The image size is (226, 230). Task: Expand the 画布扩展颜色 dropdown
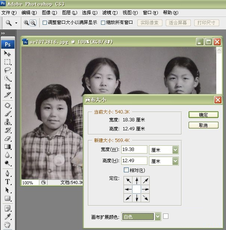click(158, 217)
